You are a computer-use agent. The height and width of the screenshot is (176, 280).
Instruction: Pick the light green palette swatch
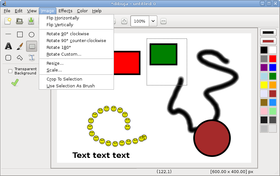(x=273, y=111)
